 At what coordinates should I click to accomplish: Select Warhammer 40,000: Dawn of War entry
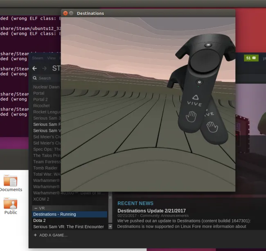point(69,193)
